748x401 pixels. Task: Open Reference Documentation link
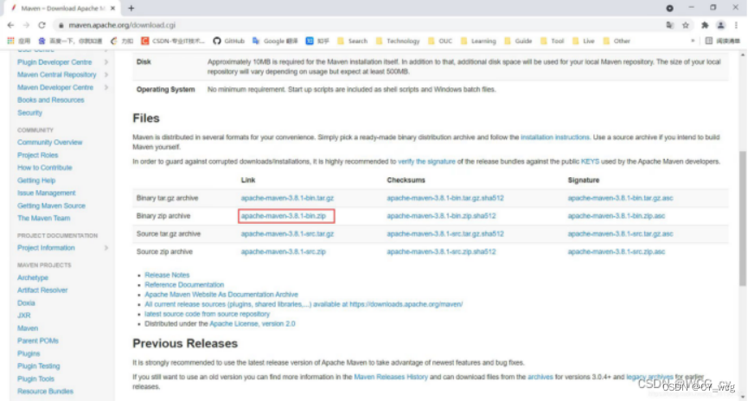[184, 284]
